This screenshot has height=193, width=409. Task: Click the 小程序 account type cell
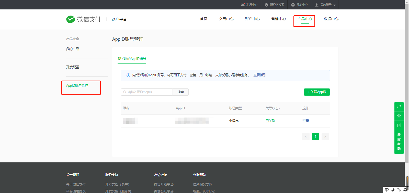234,121
